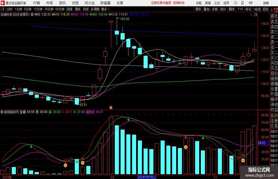Switch to 周线 weekly tab

[x=78, y=9]
